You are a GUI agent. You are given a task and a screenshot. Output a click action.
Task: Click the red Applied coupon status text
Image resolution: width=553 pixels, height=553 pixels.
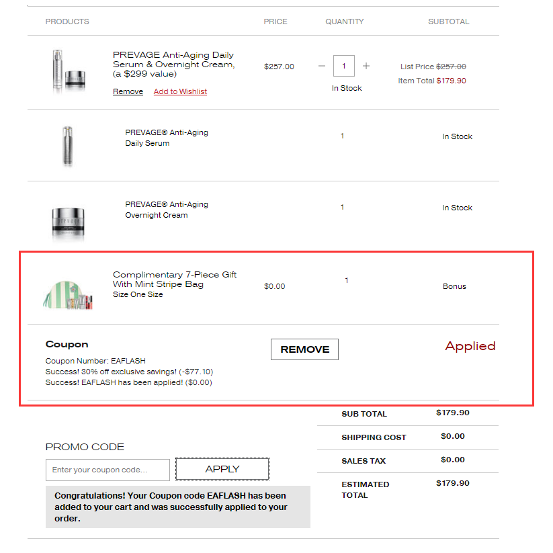coord(470,346)
